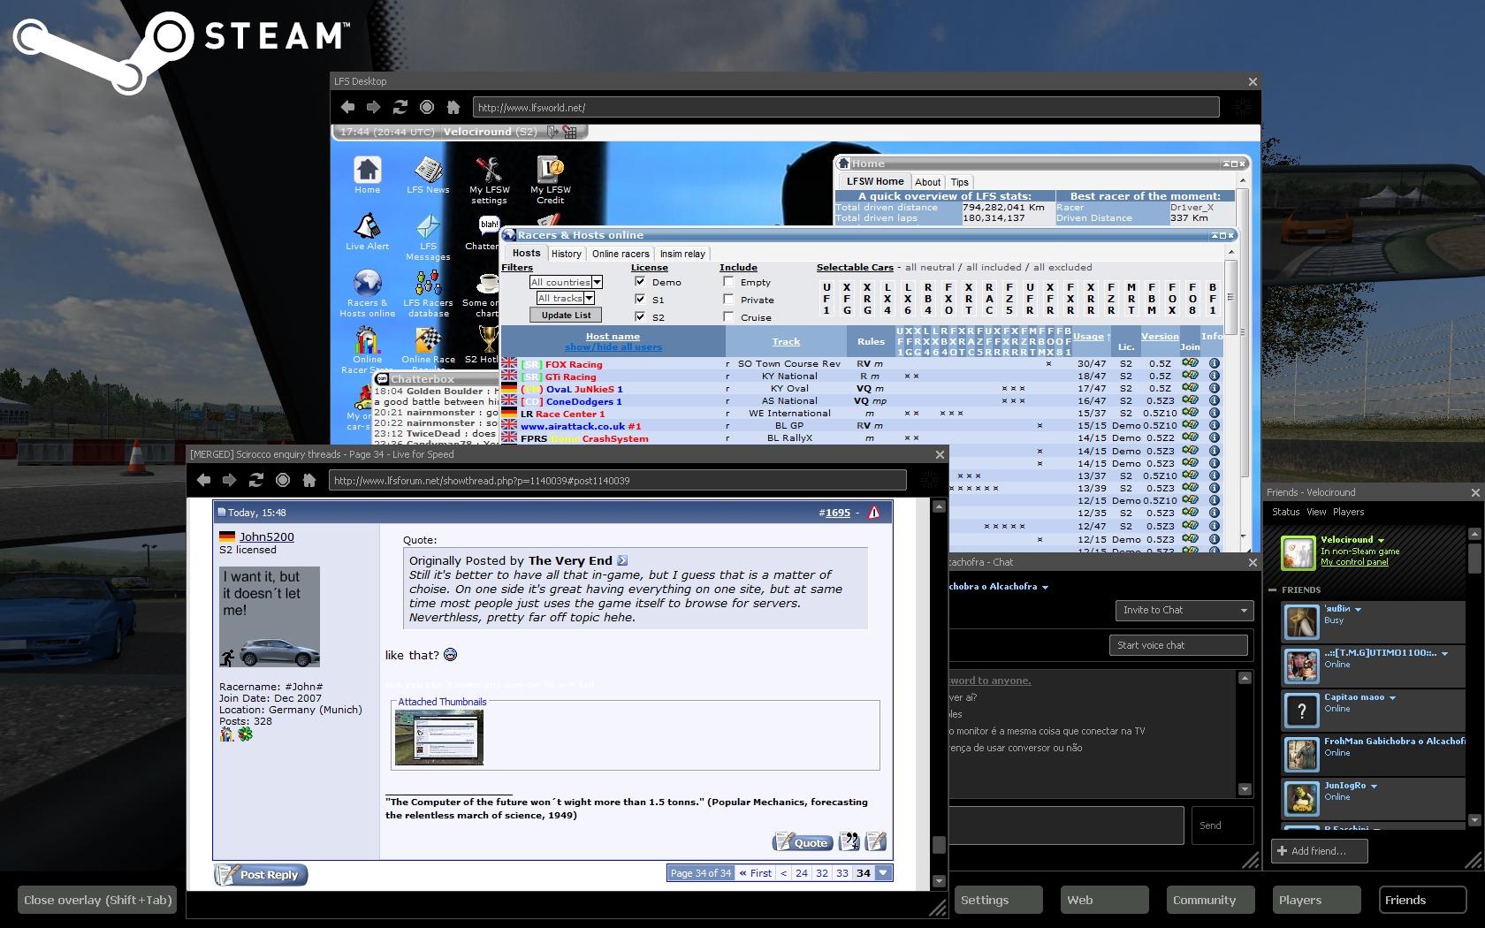1485x928 pixels.
Task: Open dropdown next to Alcachofra chat name
Action: [1045, 587]
